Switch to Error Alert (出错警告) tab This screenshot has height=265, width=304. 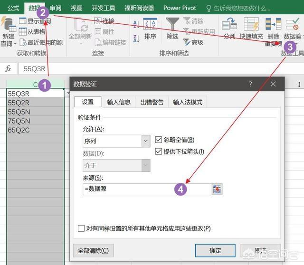pos(152,102)
